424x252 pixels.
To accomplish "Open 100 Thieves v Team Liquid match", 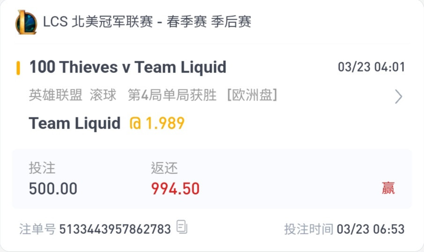I will click(127, 67).
